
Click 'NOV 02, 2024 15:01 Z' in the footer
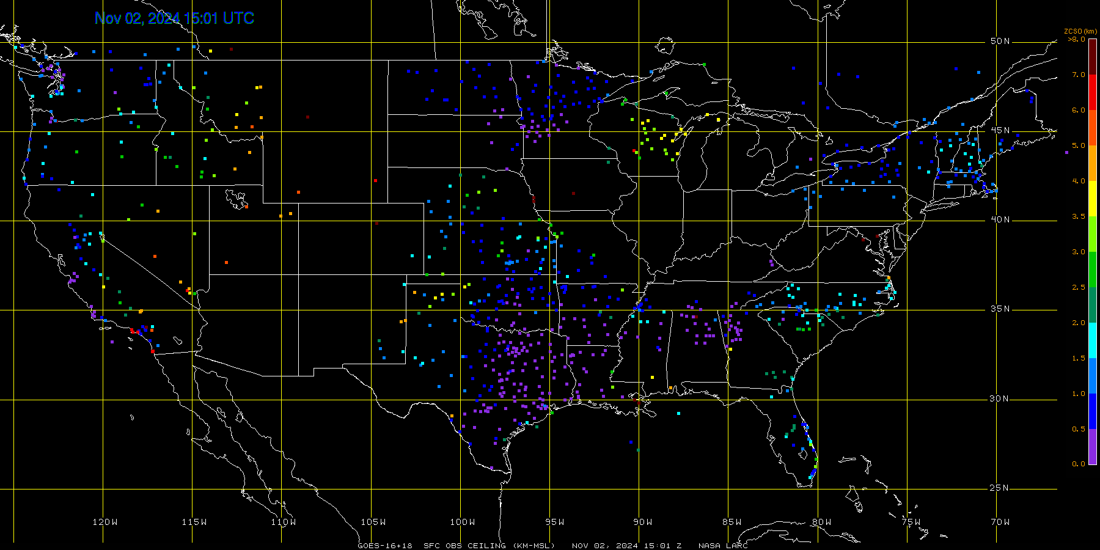click(626, 546)
